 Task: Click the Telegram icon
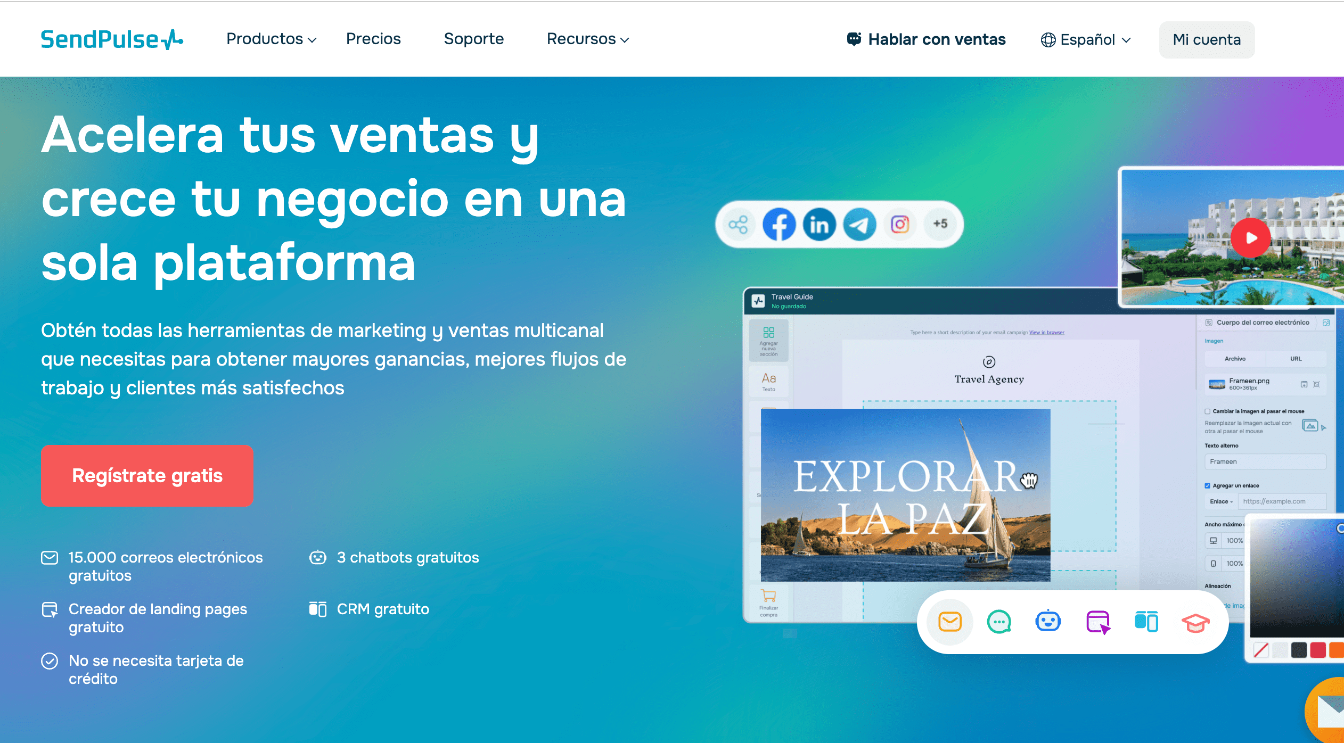pos(859,224)
